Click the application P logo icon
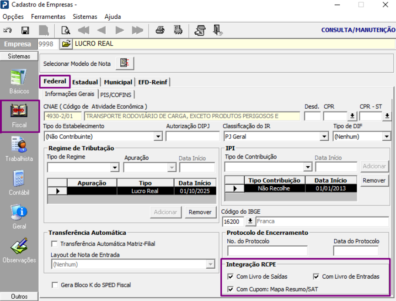396x301 pixels. pos(5,5)
